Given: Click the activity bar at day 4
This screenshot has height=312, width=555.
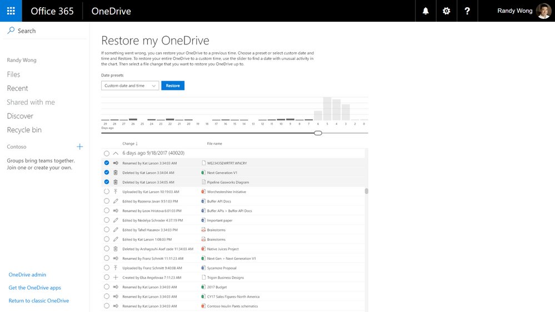Looking at the screenshot, I should click(x=336, y=110).
